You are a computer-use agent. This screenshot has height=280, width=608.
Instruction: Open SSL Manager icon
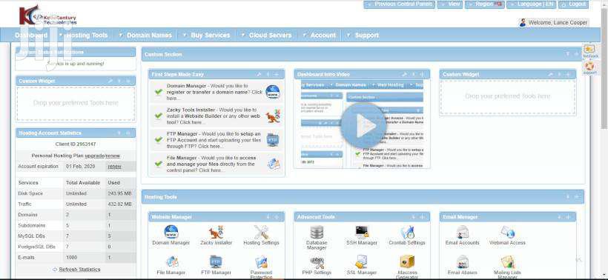click(x=362, y=261)
